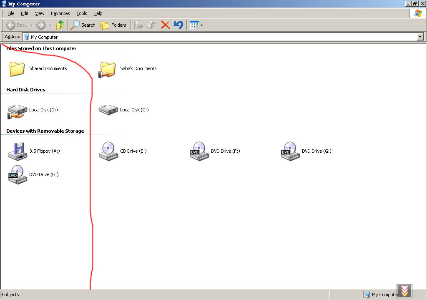Viewport: 427px width, 300px height.
Task: Minimize the My Computer window
Action: tap(408, 4)
